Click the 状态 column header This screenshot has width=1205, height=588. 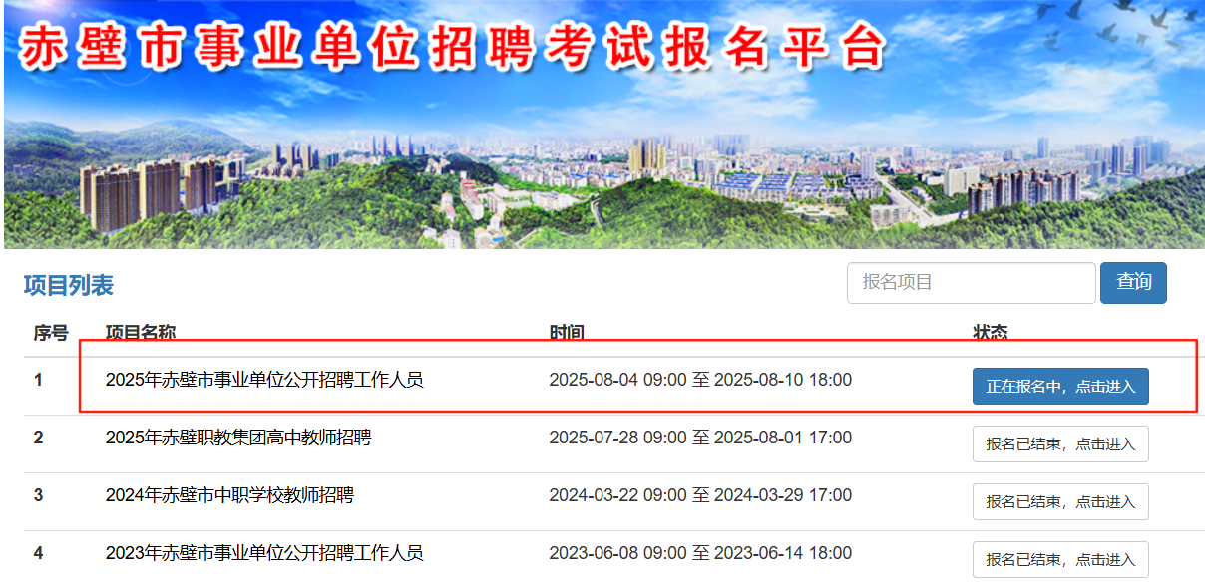point(991,333)
